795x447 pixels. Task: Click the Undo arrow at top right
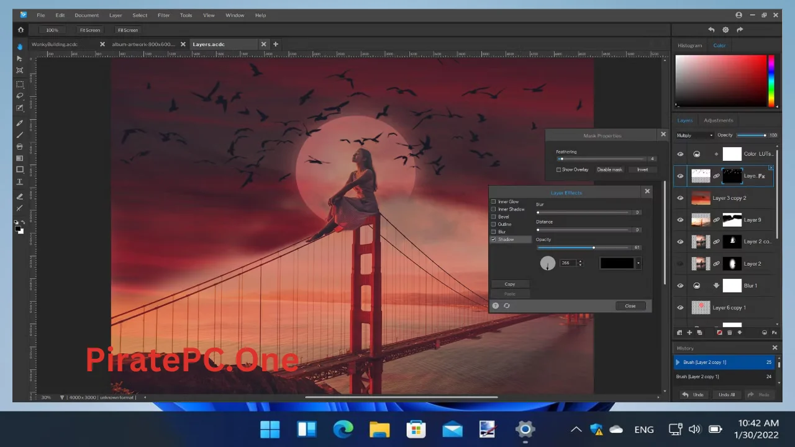point(711,30)
